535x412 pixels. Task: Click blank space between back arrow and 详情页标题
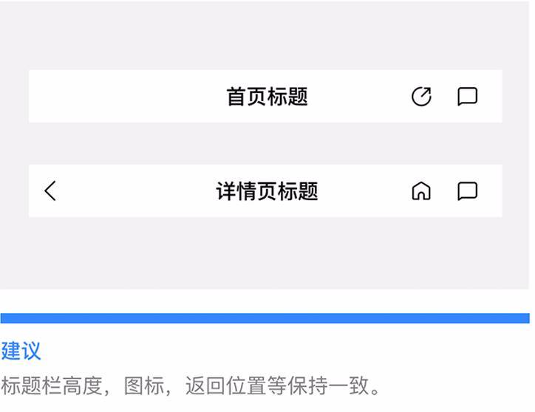click(137, 191)
